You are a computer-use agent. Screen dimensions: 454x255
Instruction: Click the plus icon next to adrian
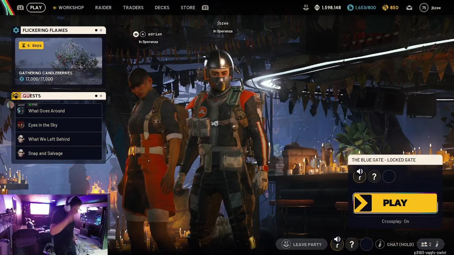click(x=143, y=34)
